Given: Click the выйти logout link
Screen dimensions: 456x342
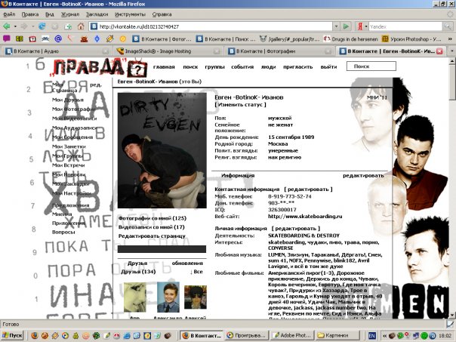Looking at the screenshot, I should point(329,67).
